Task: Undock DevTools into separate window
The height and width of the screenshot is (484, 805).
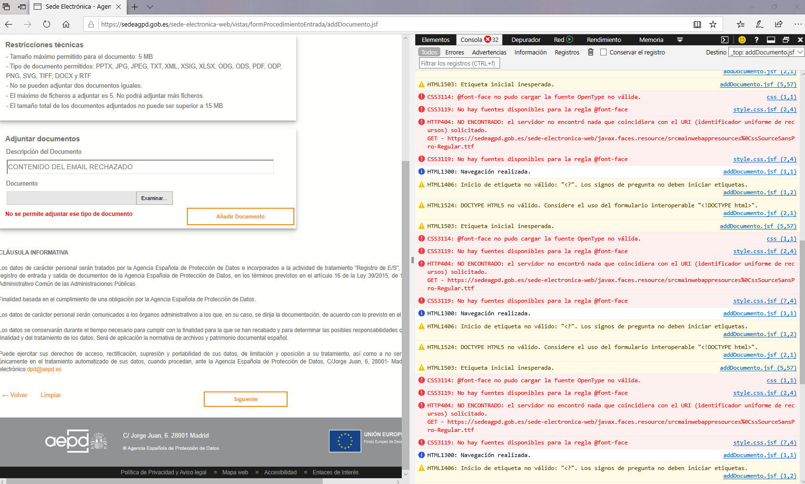Action: point(786,40)
